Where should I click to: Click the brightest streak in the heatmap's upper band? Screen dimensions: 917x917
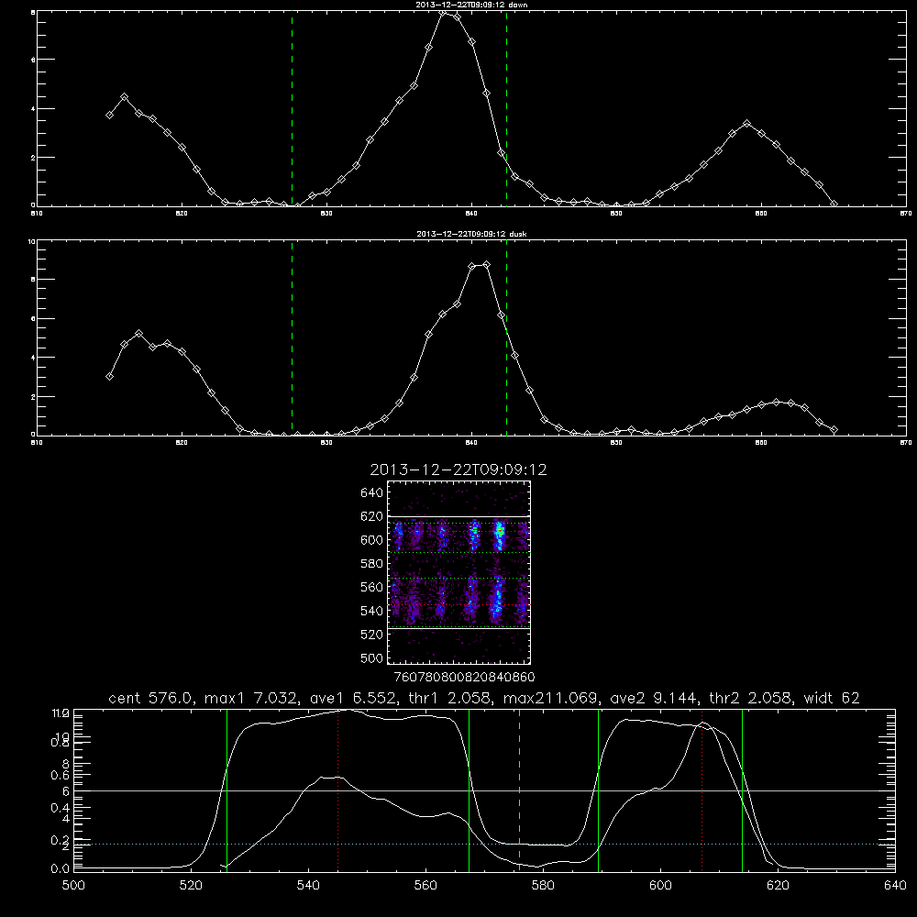(x=500, y=536)
